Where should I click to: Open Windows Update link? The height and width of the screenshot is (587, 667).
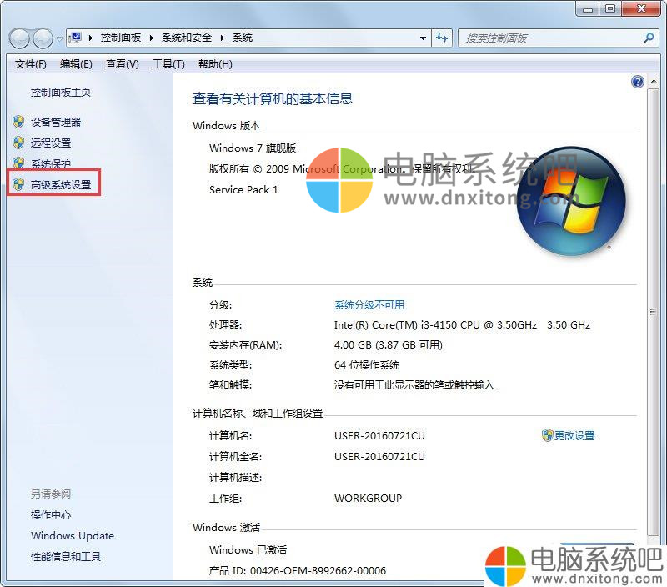pos(73,535)
